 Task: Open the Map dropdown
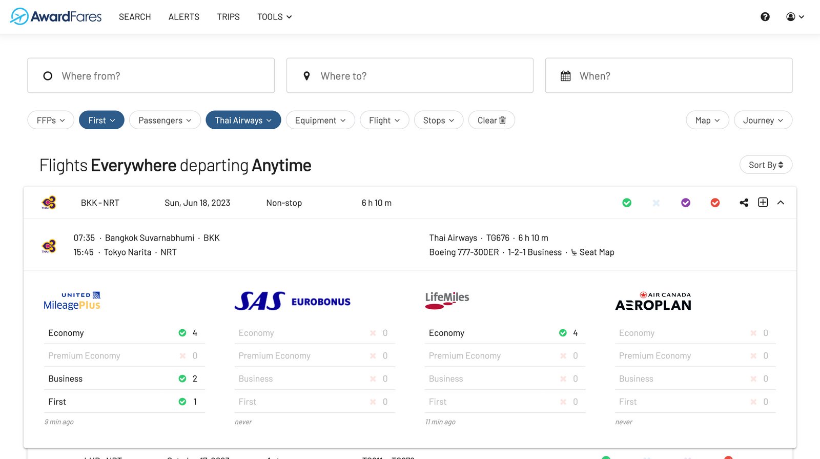707,120
